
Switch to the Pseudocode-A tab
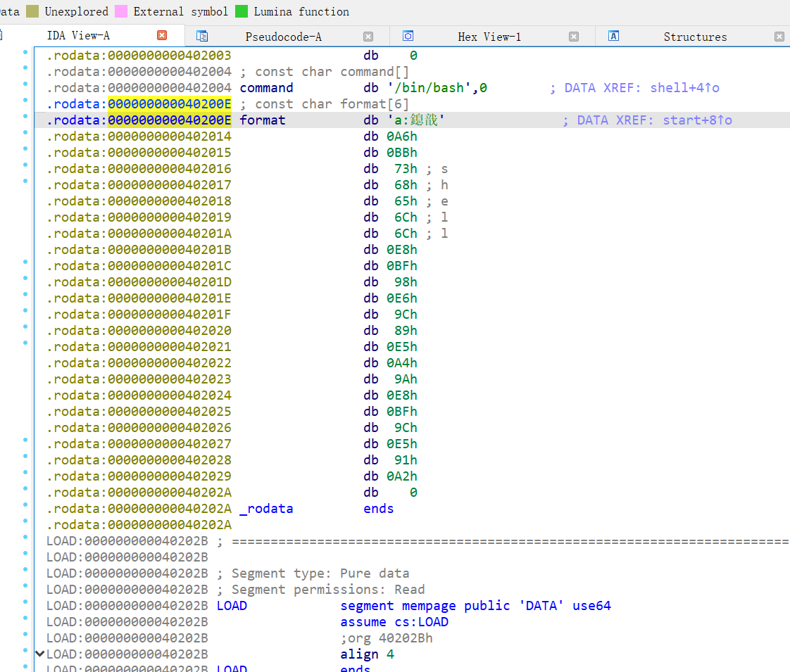[283, 37]
